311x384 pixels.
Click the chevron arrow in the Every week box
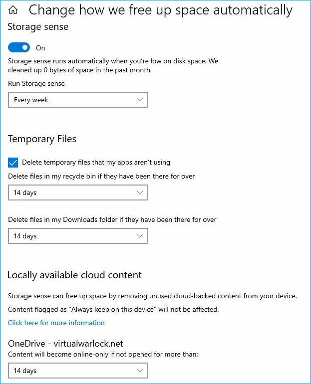coord(140,100)
